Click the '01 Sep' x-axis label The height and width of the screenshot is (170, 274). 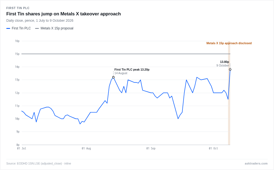coord(151,149)
